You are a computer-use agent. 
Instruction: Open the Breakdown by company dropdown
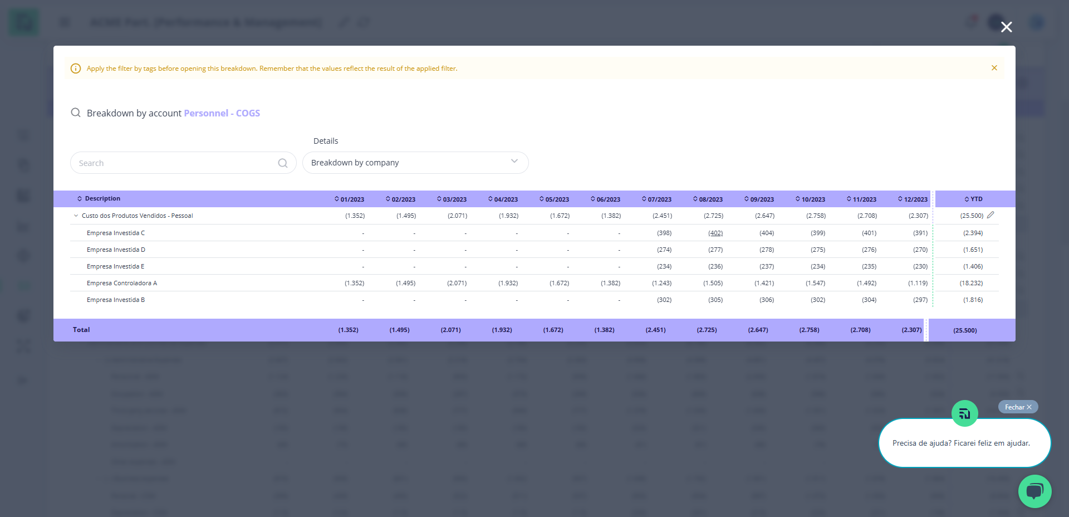point(415,163)
